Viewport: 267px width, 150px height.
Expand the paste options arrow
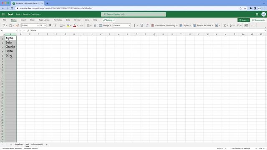tap(13, 25)
